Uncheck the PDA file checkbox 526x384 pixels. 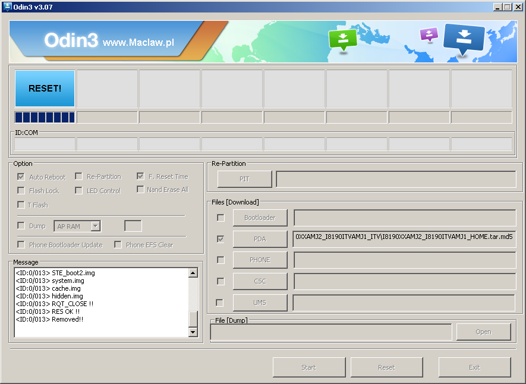(x=221, y=239)
